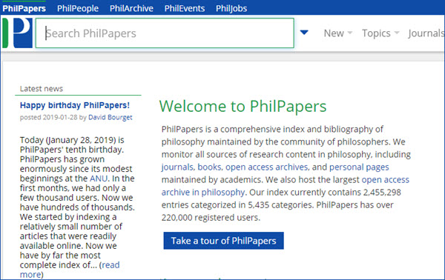
Task: Expand the New menu
Action: pyautogui.click(x=337, y=33)
